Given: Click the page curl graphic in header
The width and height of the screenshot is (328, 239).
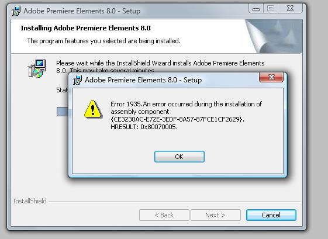Looking at the screenshot, I should point(274,36).
